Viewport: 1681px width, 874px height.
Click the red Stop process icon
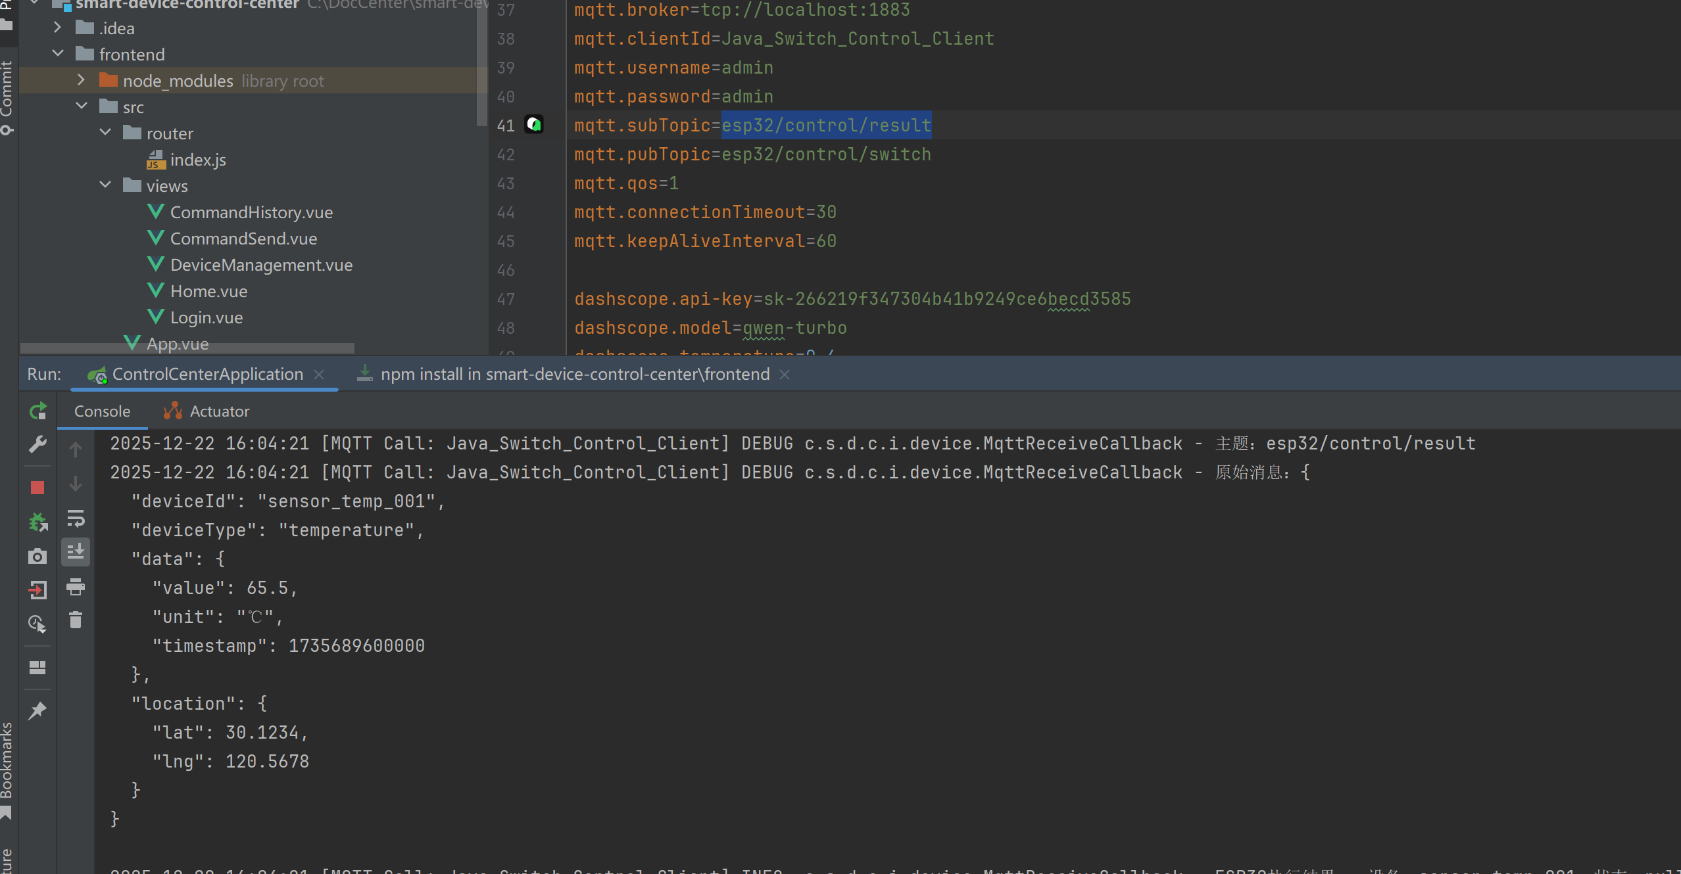[37, 488]
